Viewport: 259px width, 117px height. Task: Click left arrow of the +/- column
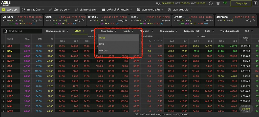[x=155, y=41]
